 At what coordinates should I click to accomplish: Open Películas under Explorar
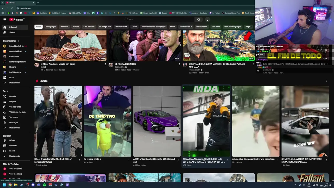[15, 145]
